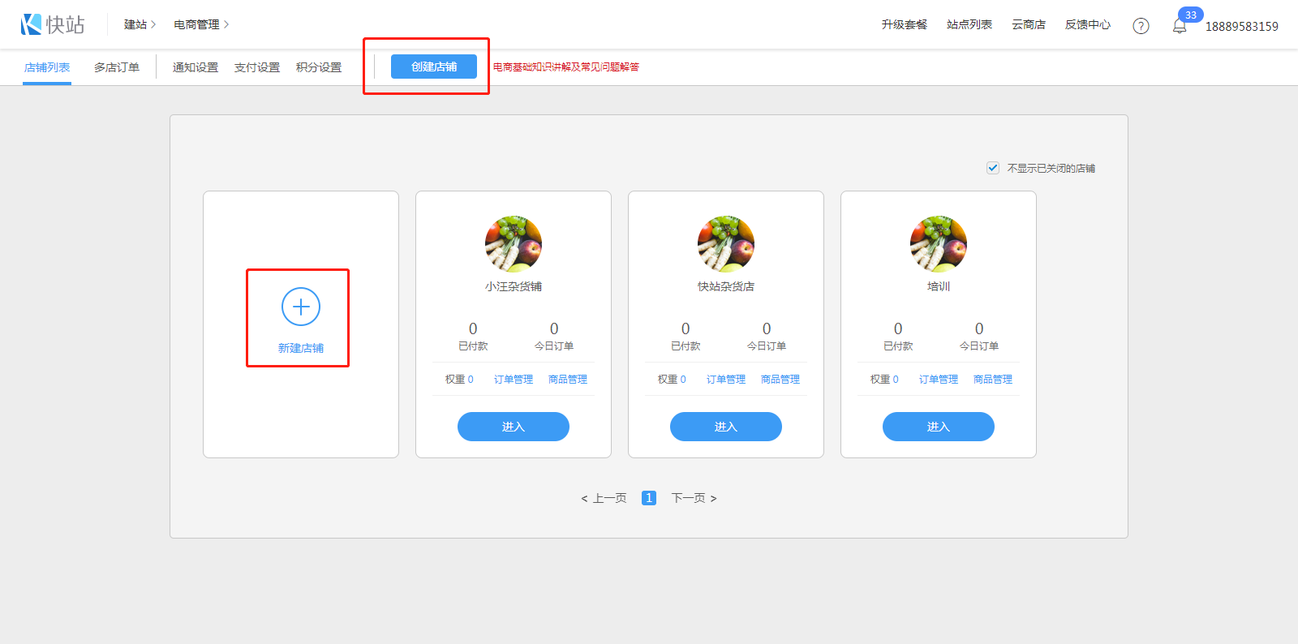Click the 快站杂货店 store avatar
1298x644 pixels.
tap(726, 244)
